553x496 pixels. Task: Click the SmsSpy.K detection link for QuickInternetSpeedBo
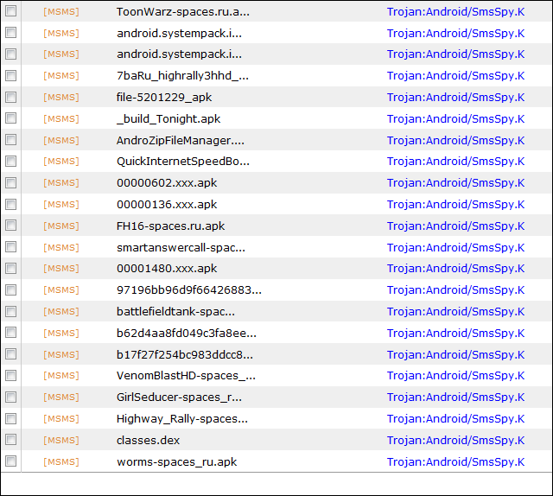tap(455, 162)
